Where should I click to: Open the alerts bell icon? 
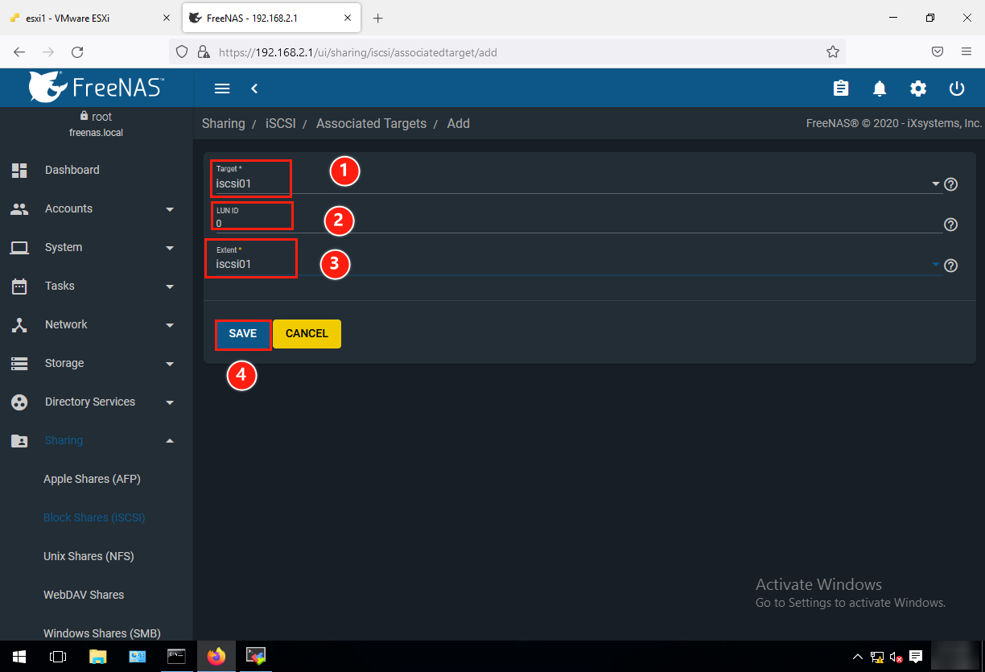coord(880,89)
